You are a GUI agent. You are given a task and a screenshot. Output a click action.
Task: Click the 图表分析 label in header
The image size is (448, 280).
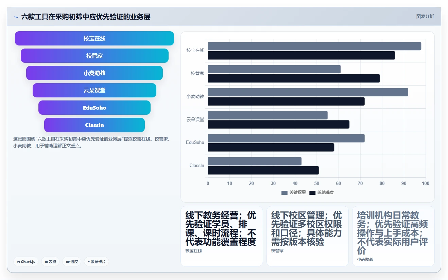click(x=425, y=16)
